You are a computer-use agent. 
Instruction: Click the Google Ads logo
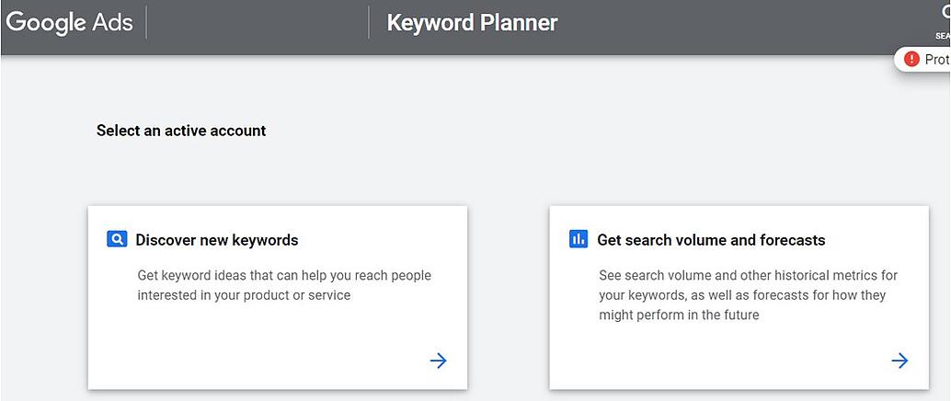69,23
